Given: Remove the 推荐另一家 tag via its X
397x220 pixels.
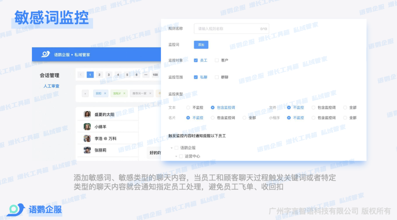Looking at the screenshot, I should (x=150, y=93).
